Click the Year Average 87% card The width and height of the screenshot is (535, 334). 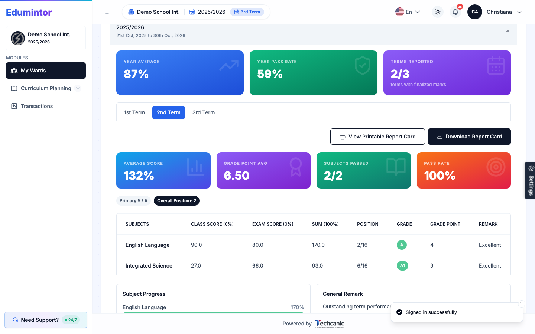tap(180, 73)
